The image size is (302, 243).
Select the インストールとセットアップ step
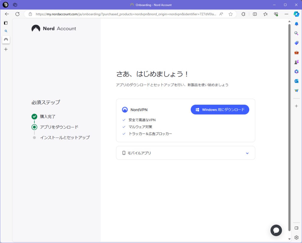(61, 138)
